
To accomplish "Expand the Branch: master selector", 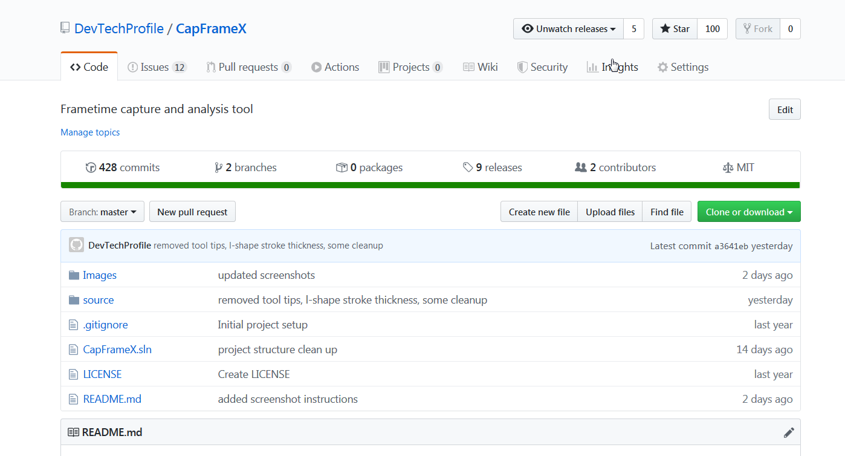I will 102,212.
